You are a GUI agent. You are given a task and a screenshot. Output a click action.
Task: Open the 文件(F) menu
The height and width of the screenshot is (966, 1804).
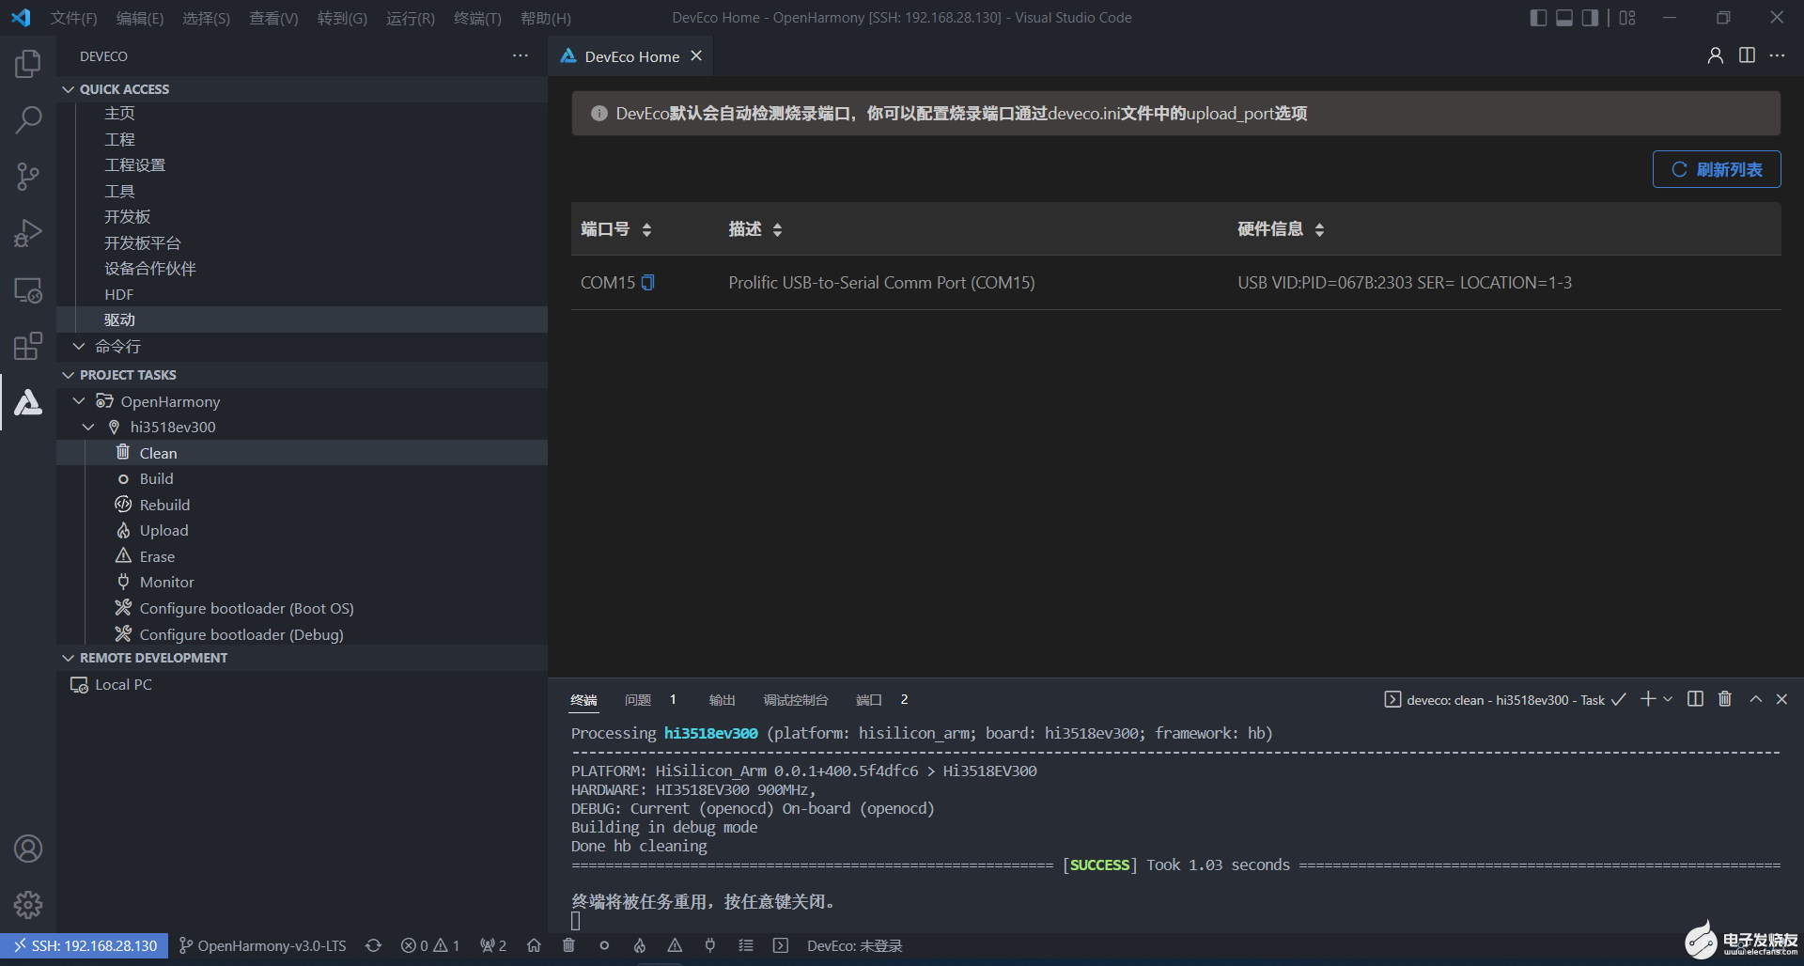click(73, 18)
